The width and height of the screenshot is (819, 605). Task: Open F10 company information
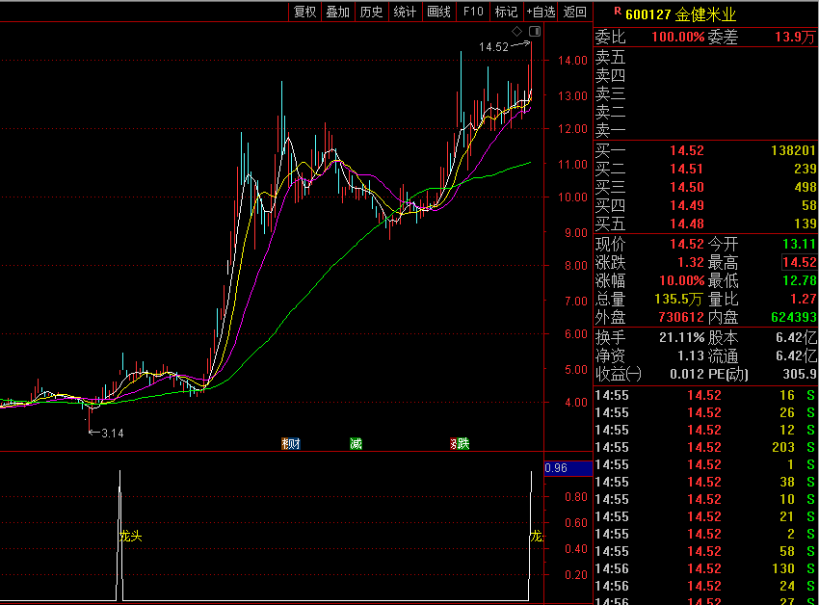[473, 12]
